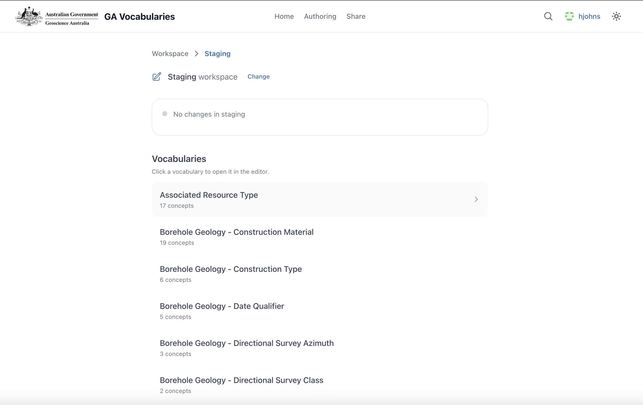
Task: Click the GA Vocabularies site title
Action: click(x=139, y=17)
